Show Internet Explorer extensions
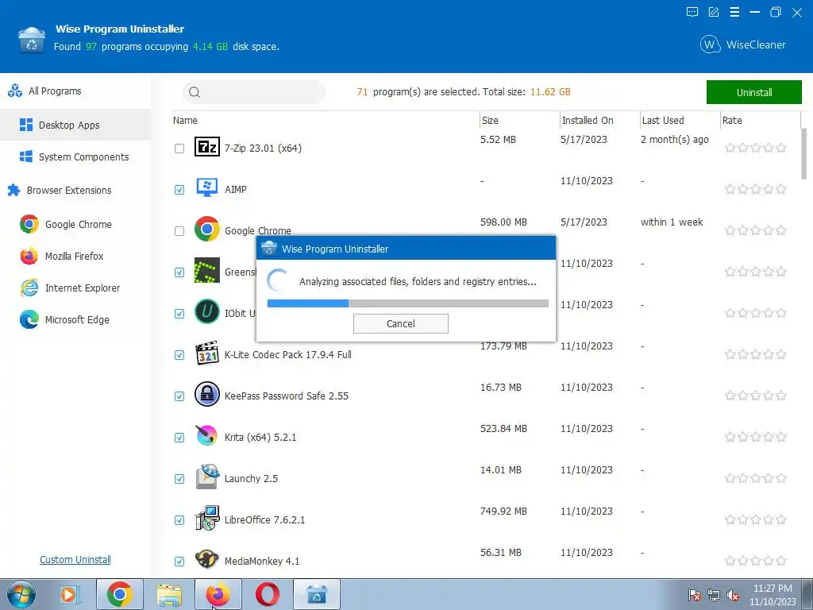Viewport: 813px width, 610px height. (x=75, y=288)
